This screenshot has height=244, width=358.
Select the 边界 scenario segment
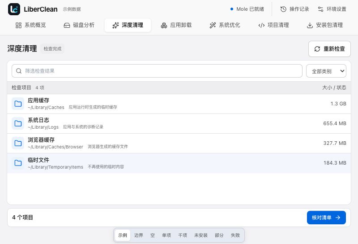(139, 235)
